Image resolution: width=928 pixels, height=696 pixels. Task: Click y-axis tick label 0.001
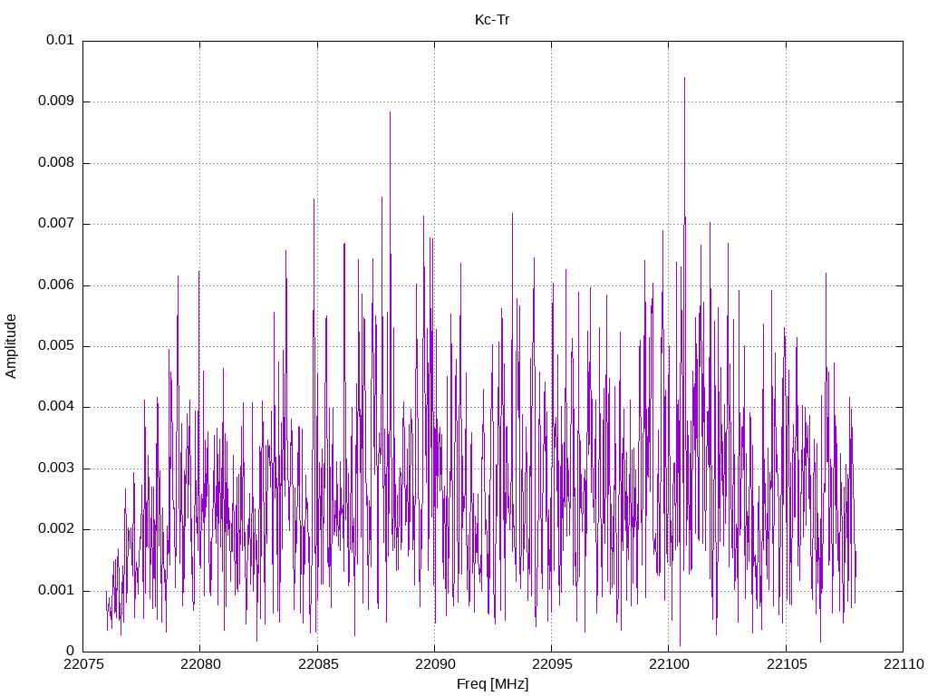click(55, 590)
